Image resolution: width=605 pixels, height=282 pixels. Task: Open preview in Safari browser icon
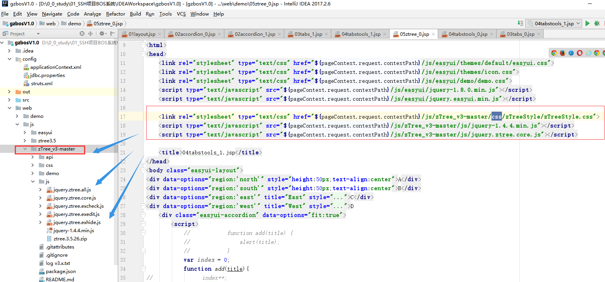(x=571, y=53)
